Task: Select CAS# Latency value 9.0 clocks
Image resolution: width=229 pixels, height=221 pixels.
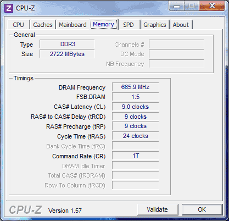Action: click(x=136, y=107)
